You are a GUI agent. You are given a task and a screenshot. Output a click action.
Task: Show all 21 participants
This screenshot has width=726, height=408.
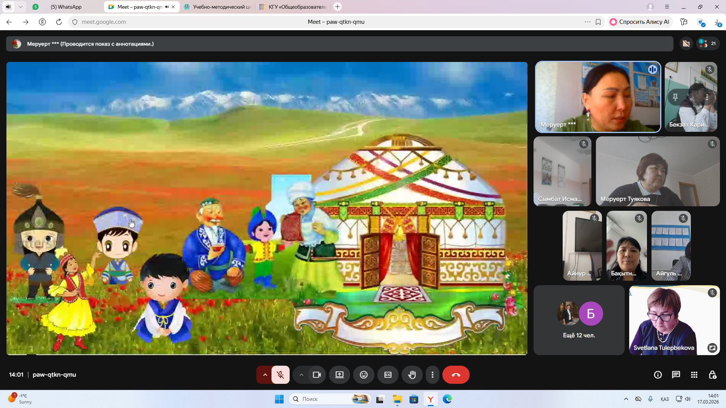707,44
